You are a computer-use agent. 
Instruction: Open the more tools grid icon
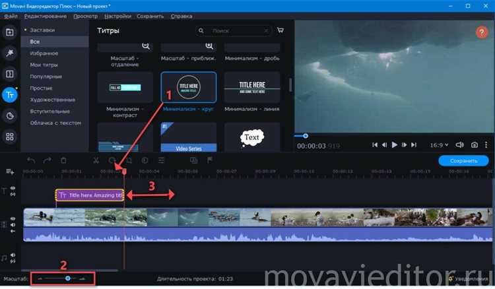10,137
